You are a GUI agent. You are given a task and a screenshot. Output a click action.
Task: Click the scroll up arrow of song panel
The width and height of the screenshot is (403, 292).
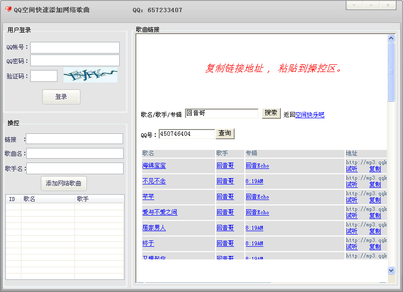[x=391, y=38]
